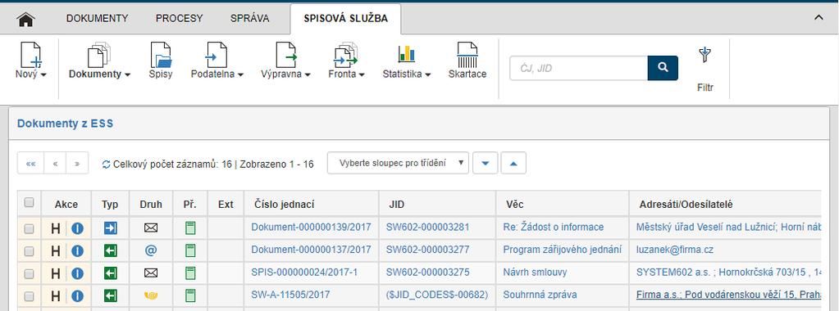This screenshot has width=839, height=311.
Task: Click H action in SW-A-11505/2017 row
Action: pyautogui.click(x=56, y=295)
